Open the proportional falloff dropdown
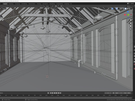Viewport: 135px width, 101px height. 64,6
